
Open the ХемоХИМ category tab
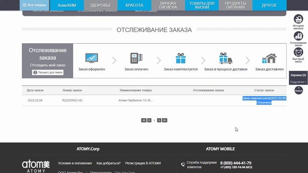point(67,5)
